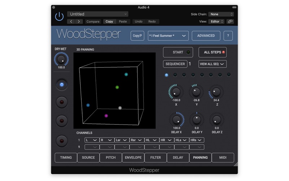Screen dimensions: 289x181
Task: Open the HRs channel dropdown
Action: pyautogui.click(x=197, y=140)
